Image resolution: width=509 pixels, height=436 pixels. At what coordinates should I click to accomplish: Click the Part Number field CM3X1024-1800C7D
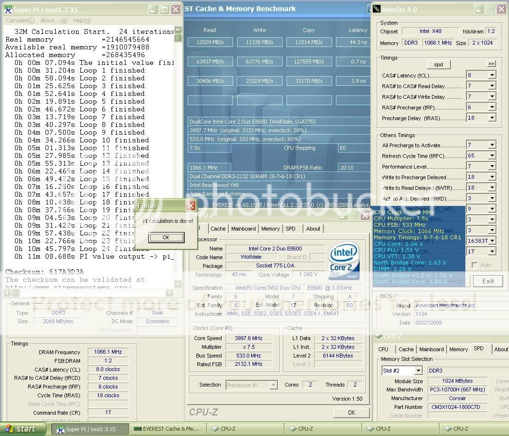tap(458, 407)
